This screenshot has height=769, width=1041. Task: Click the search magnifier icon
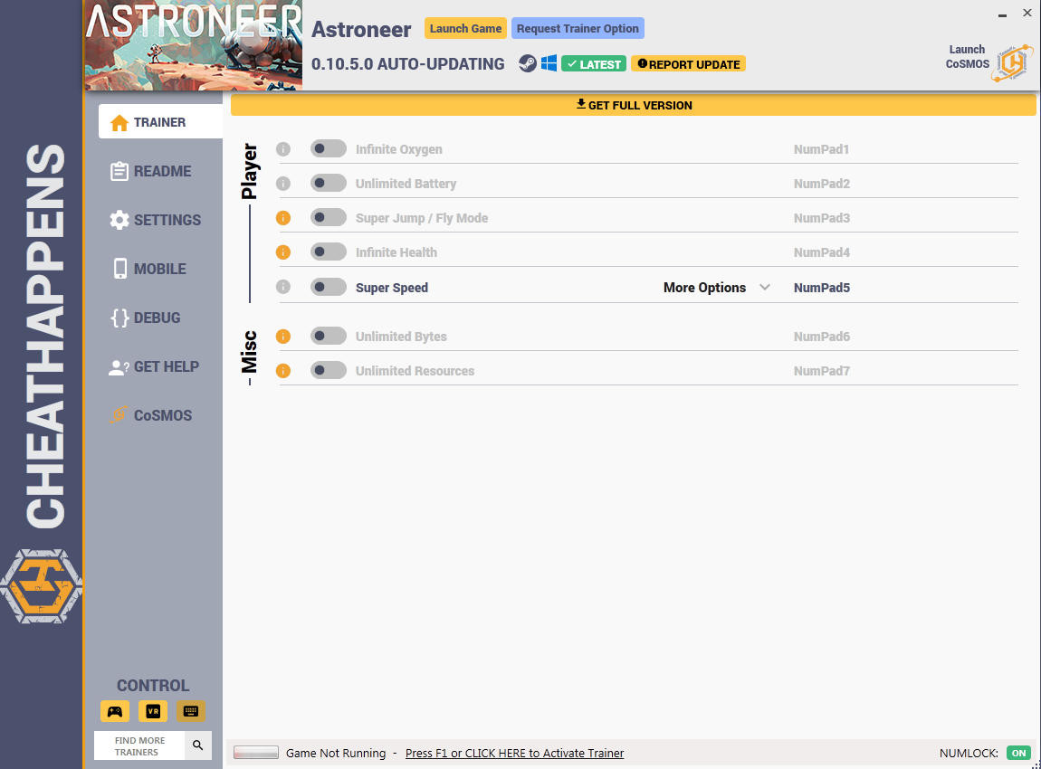coord(198,745)
